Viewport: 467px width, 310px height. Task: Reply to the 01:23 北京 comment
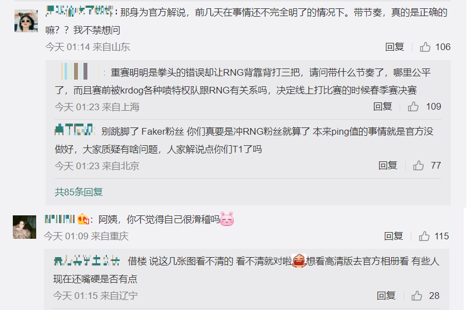click(x=387, y=165)
